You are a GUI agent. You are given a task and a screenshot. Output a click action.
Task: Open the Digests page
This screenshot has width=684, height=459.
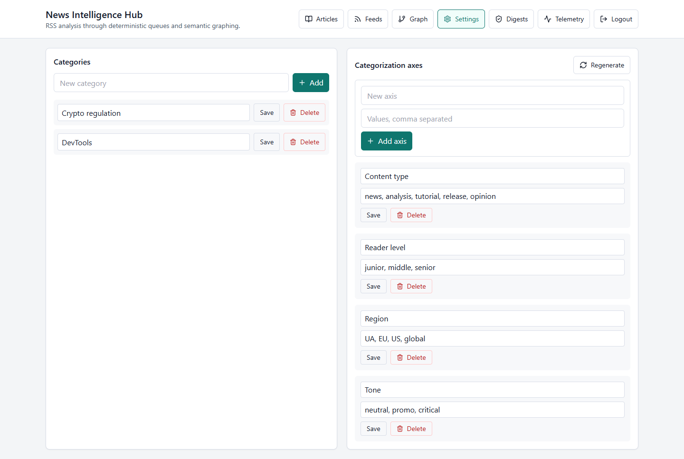511,19
